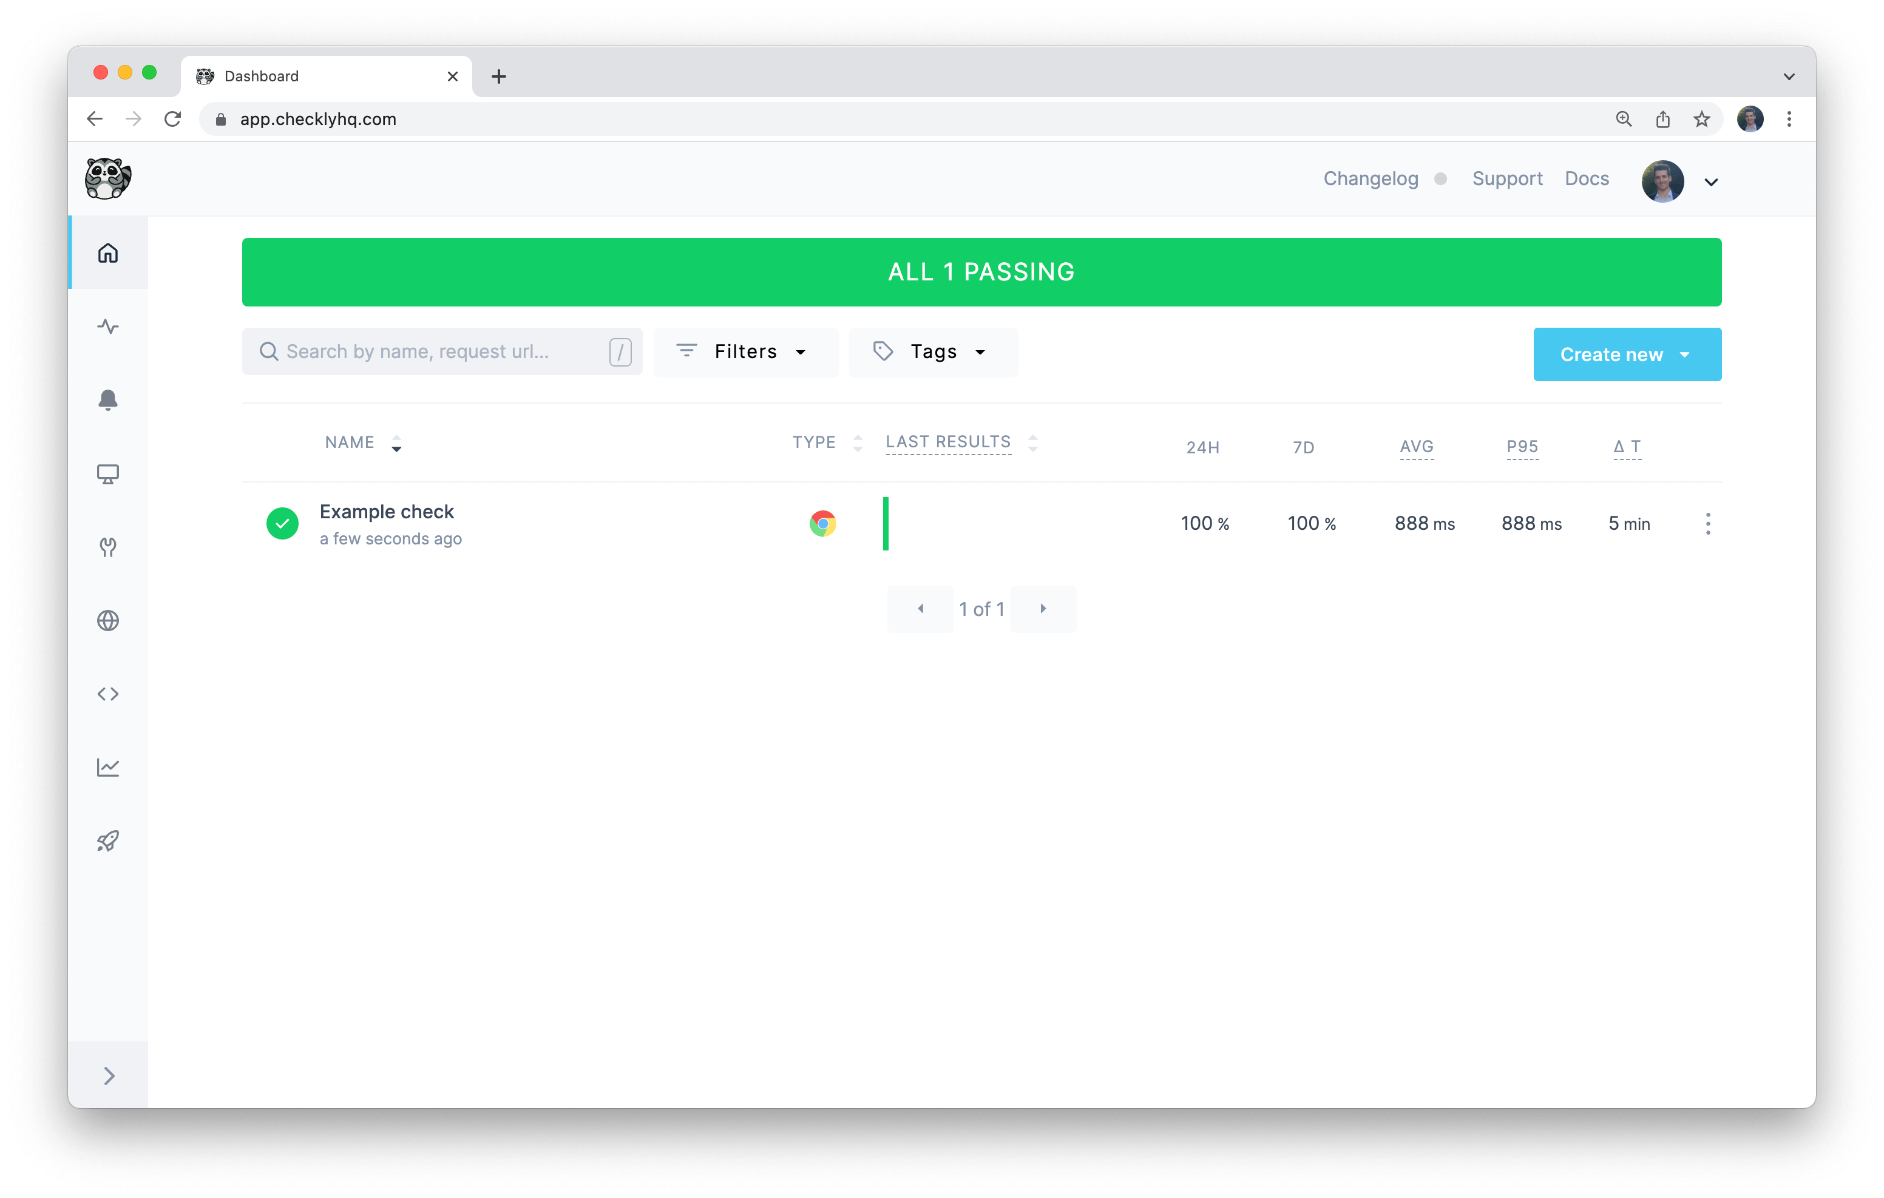The image size is (1884, 1198).
Task: Open code snippets via the brackets icon
Action: 108,693
